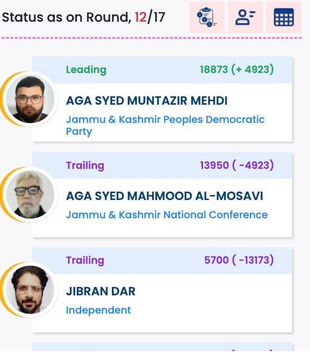The width and height of the screenshot is (310, 363).
Task: Click the round number 12/17
Action: pyautogui.click(x=149, y=18)
